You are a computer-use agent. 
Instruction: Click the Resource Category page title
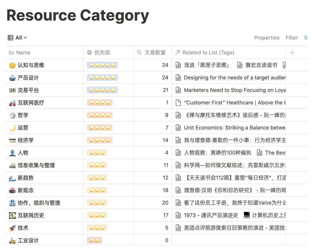[78, 16]
